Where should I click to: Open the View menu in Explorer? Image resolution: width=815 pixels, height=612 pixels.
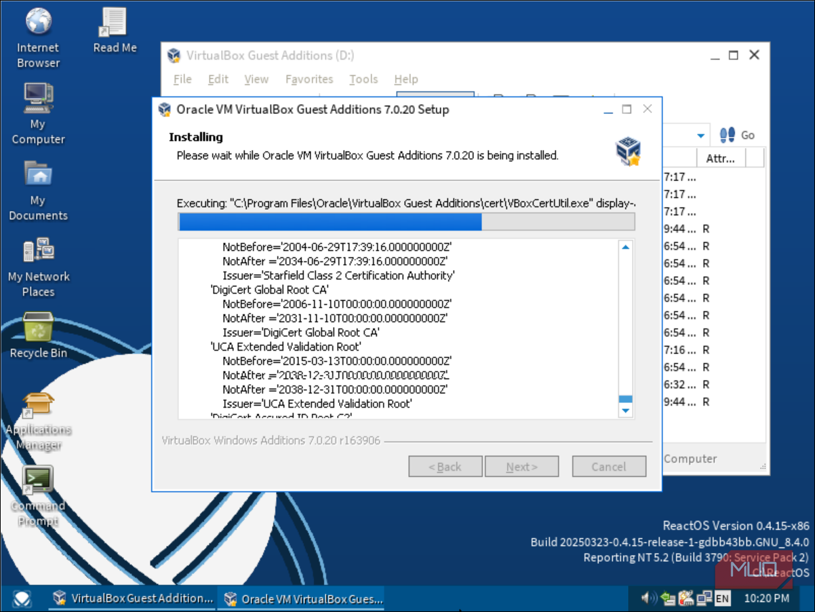(x=256, y=79)
